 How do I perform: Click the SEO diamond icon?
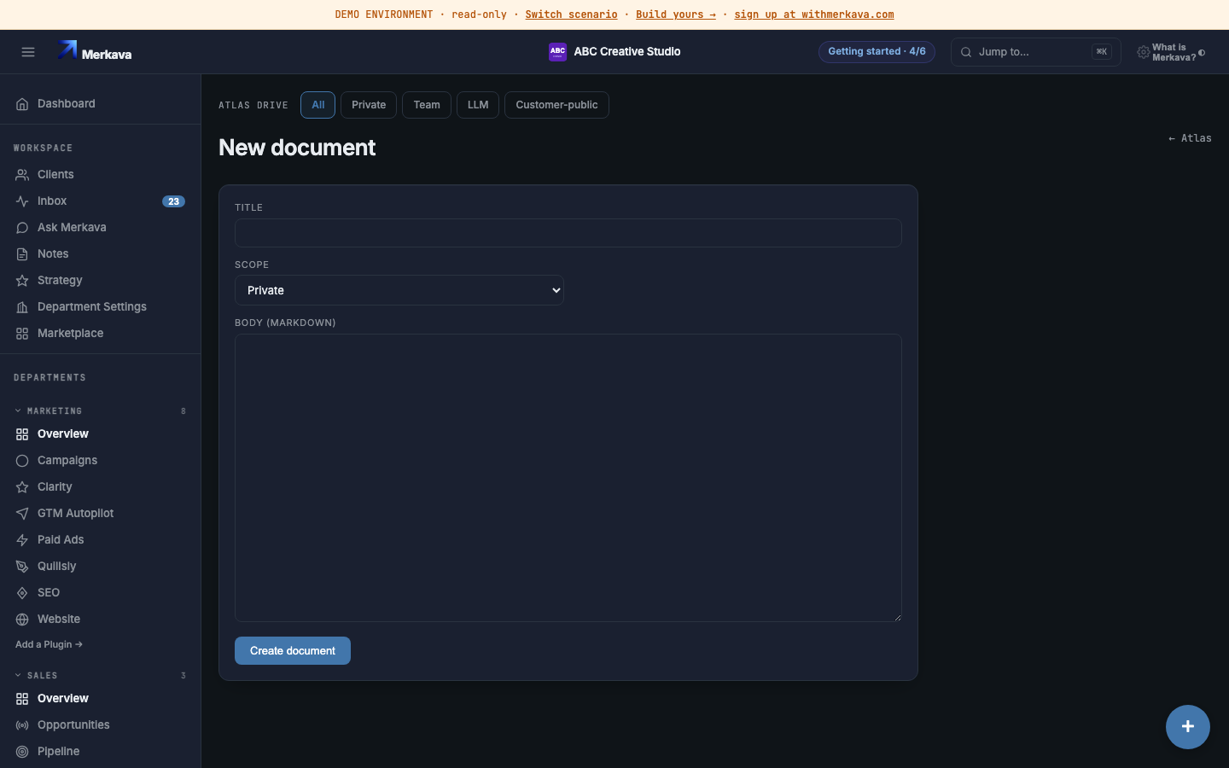click(22, 593)
